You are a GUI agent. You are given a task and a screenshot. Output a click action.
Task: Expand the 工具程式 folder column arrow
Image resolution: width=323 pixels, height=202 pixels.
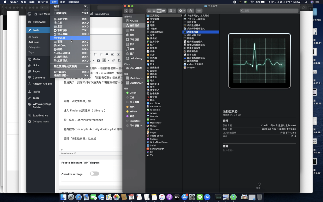181,16
